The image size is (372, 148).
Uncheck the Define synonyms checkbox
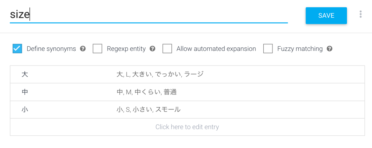(17, 48)
